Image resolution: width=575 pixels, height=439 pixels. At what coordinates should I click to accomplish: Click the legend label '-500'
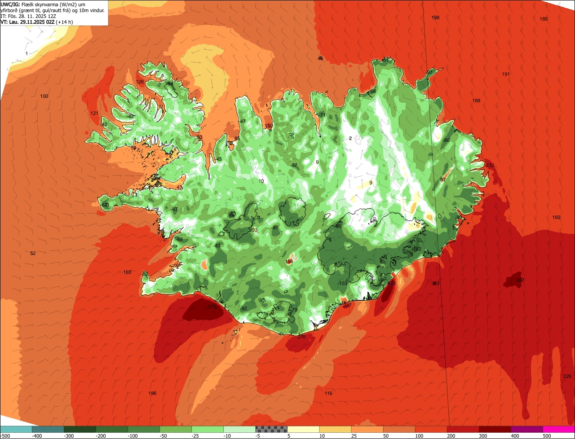pos(5,435)
